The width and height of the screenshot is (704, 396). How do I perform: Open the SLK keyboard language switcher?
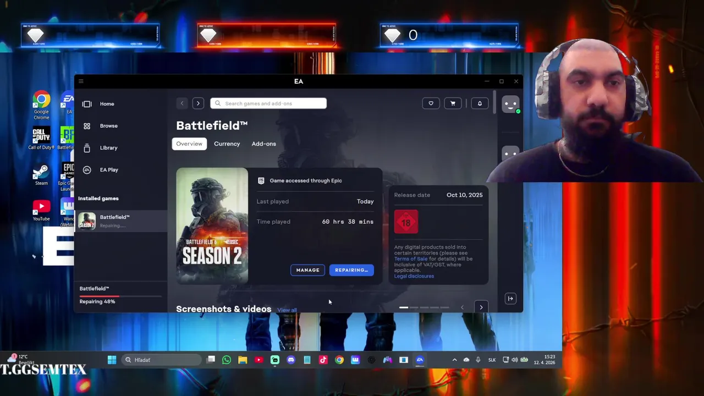click(492, 360)
